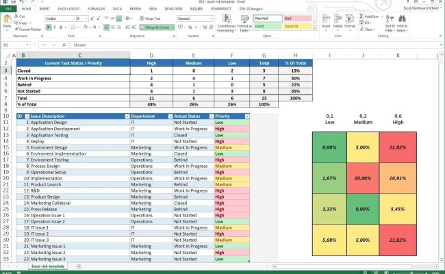
Task: Add a new sheet with the plus button
Action: coord(79,266)
